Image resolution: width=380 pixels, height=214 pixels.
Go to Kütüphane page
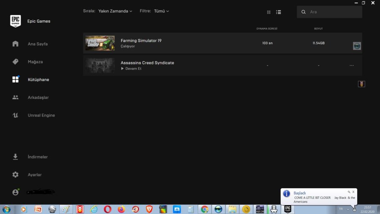38,79
